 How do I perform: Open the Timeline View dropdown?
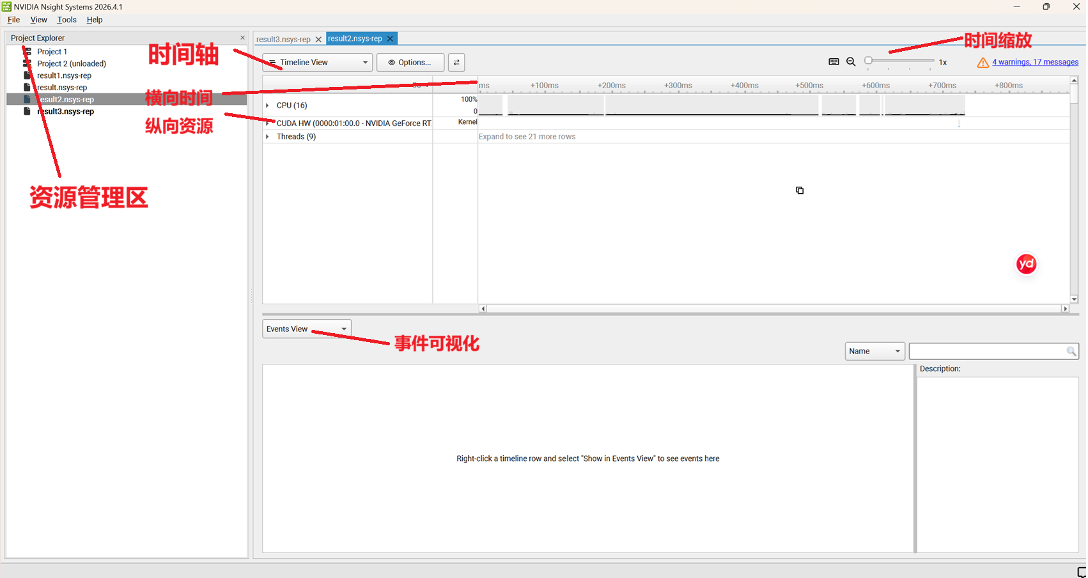318,63
